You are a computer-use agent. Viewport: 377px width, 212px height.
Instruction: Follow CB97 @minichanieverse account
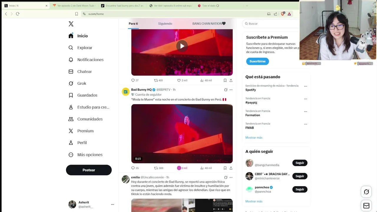click(300, 176)
